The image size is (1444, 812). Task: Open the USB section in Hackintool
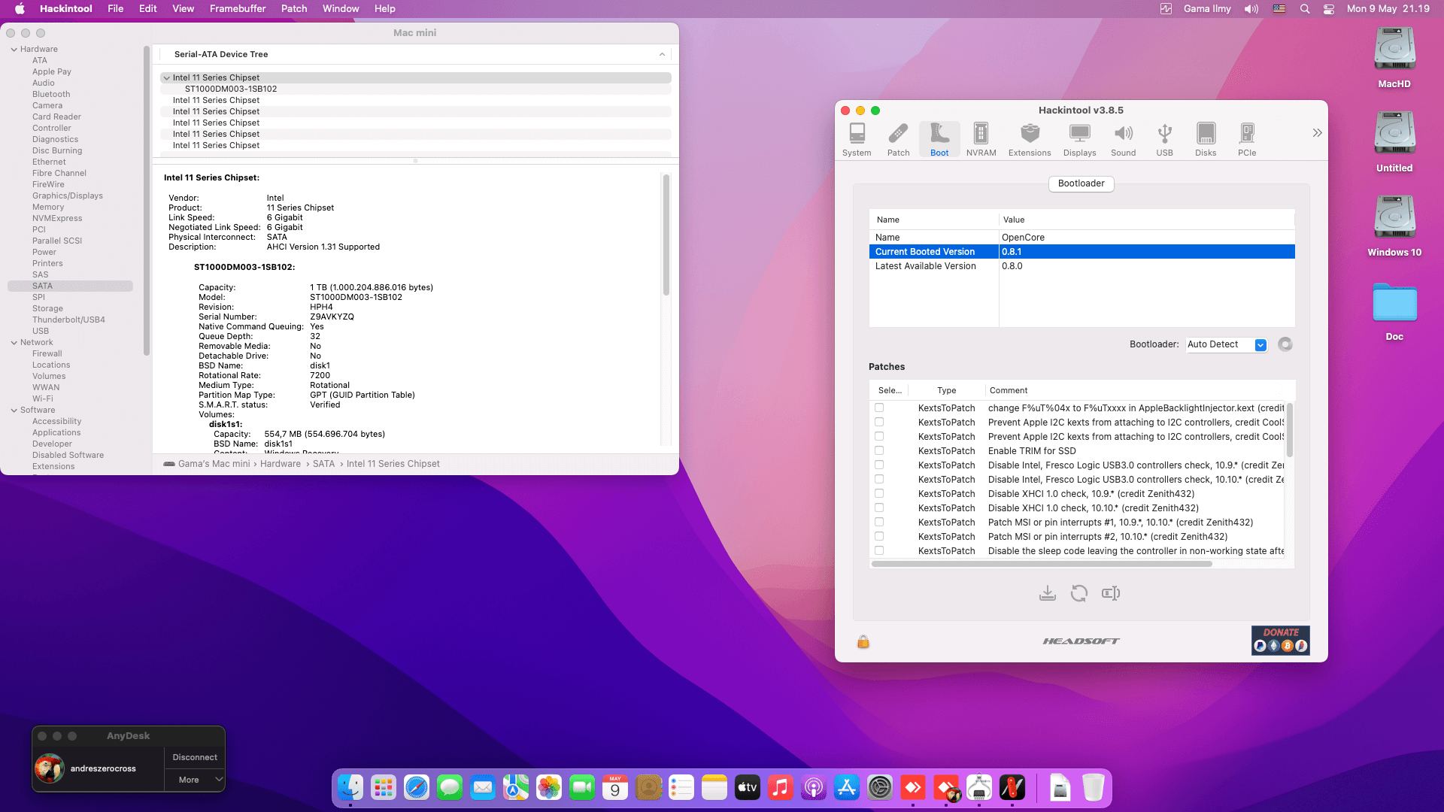(x=1164, y=140)
